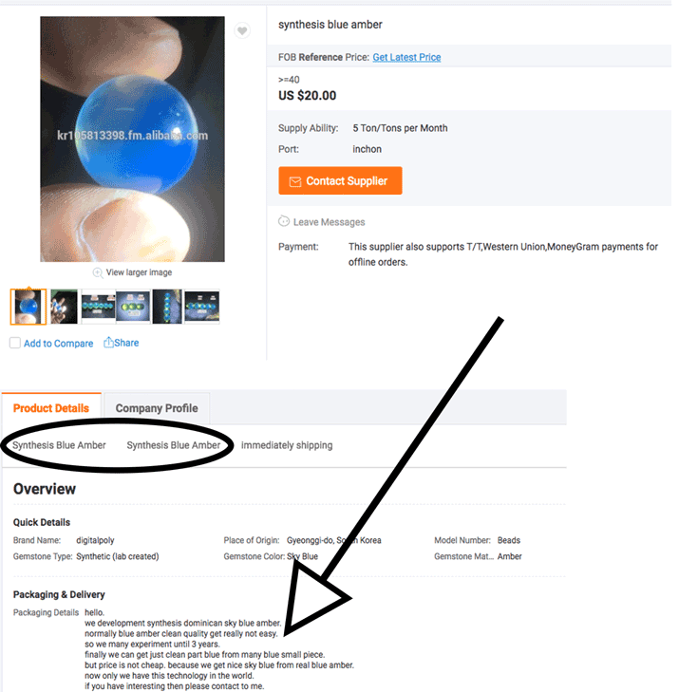Viewport: 679px width, 692px height.
Task: Select the sixth product thumbnail
Action: click(202, 307)
